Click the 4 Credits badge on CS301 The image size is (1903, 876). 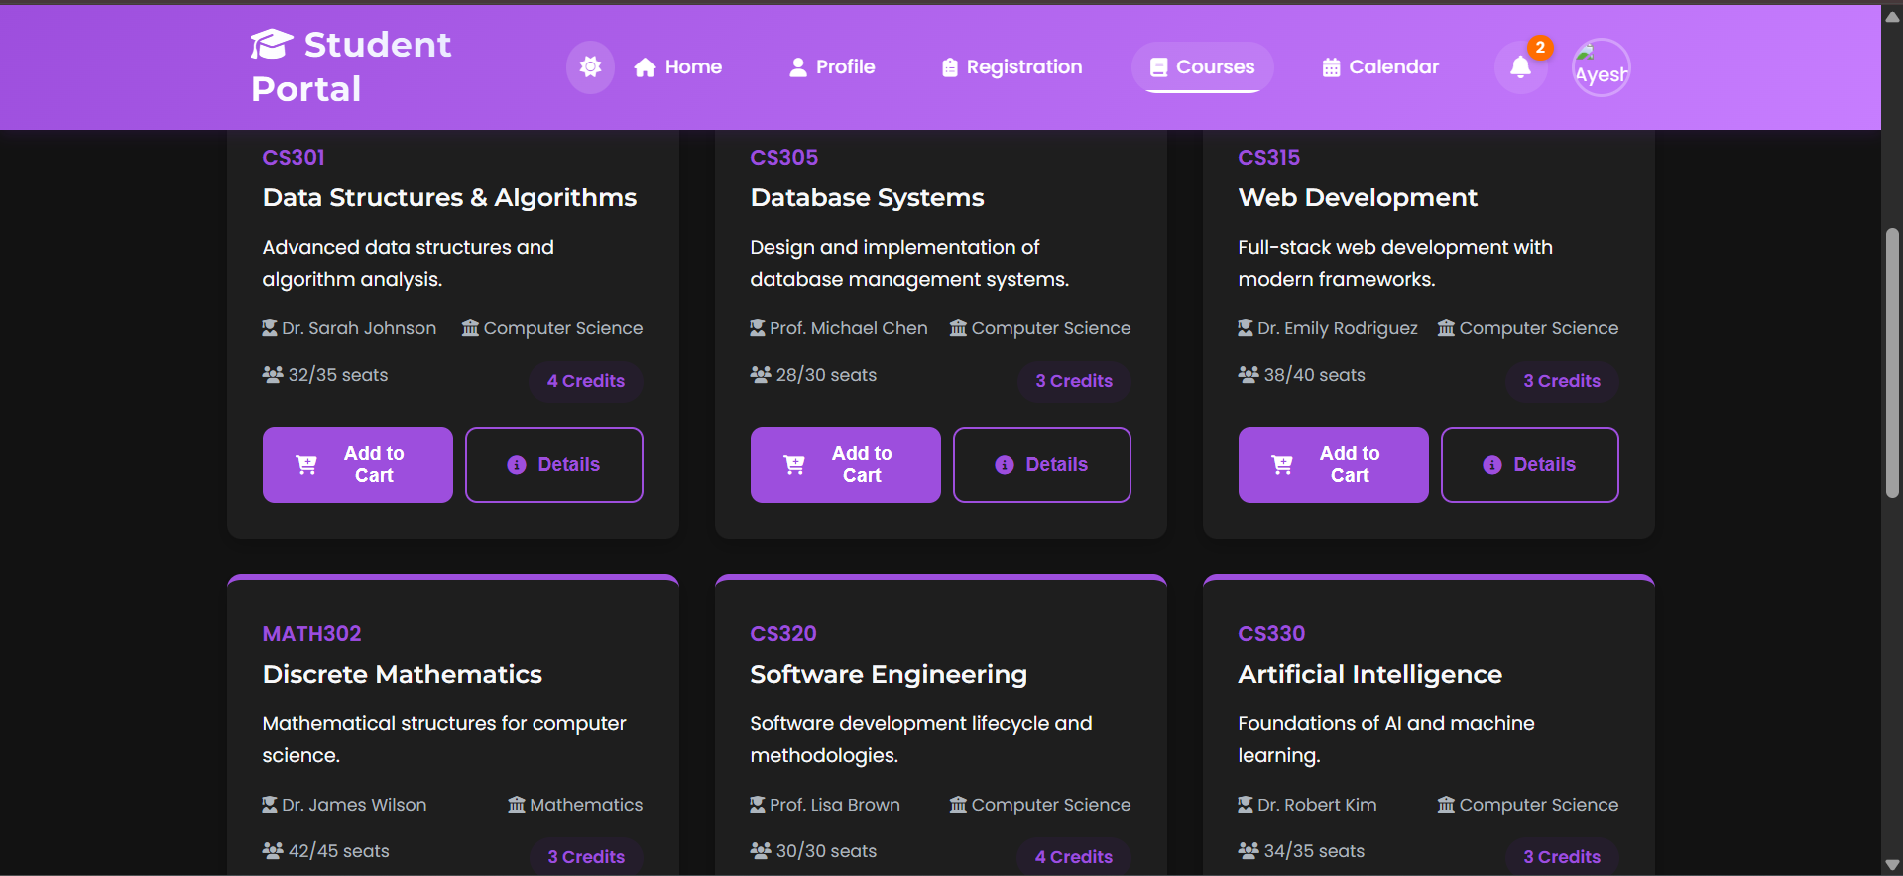click(x=586, y=381)
